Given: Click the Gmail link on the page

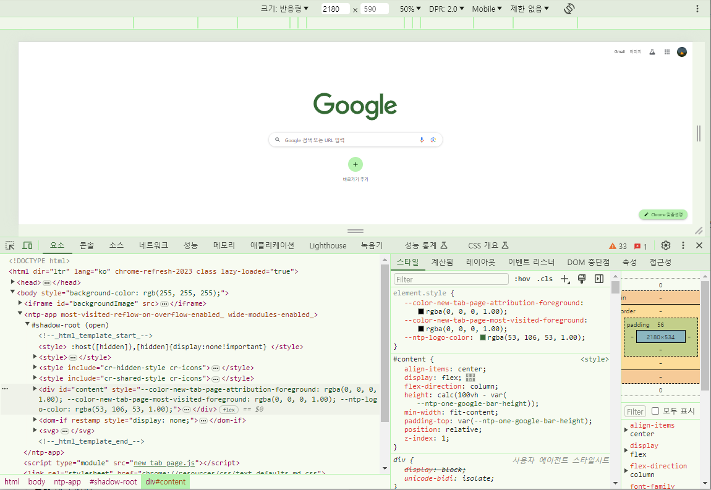Looking at the screenshot, I should pyautogui.click(x=619, y=52).
